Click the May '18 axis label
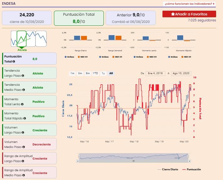 134,142
